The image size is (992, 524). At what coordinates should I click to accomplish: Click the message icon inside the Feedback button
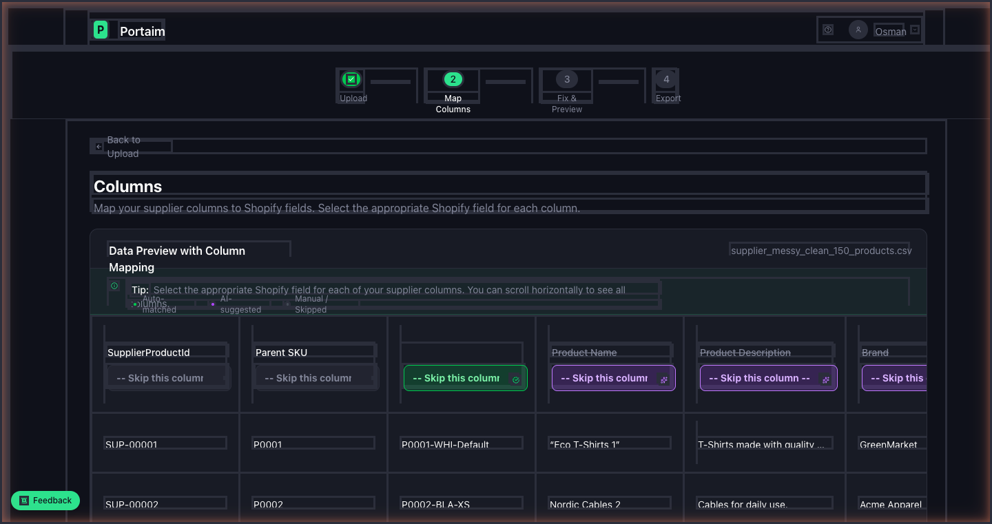coord(24,501)
